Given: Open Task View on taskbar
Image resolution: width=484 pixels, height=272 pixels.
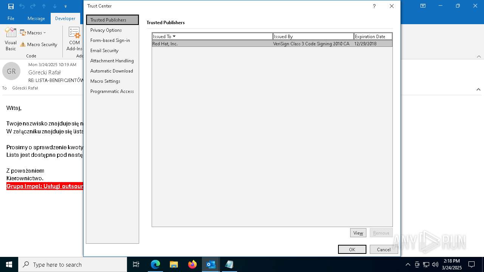Looking at the screenshot, I should [x=136, y=264].
